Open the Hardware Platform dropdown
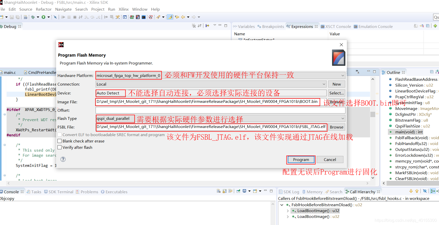Screen dimensions: 439x225 click(x=343, y=75)
